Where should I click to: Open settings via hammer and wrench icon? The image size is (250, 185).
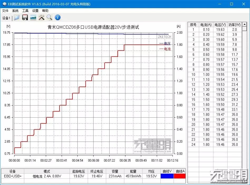[41, 17]
